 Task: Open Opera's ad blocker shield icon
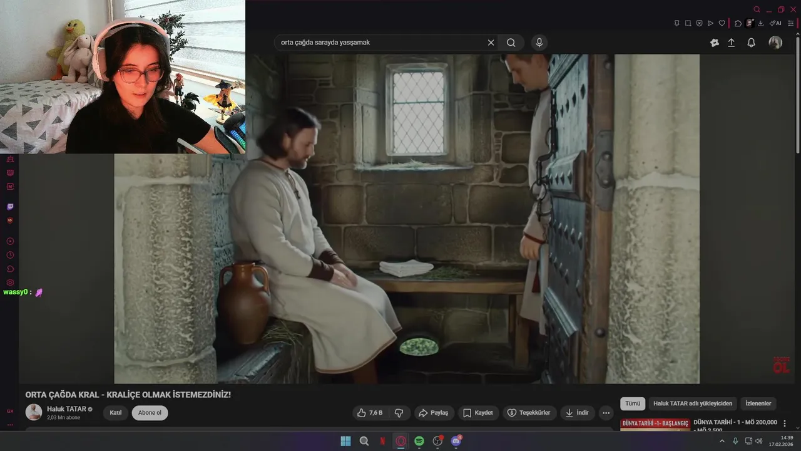click(x=699, y=23)
